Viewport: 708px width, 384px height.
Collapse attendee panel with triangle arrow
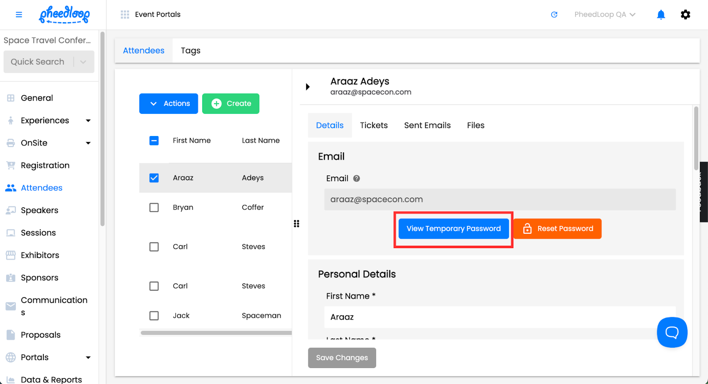pos(308,87)
